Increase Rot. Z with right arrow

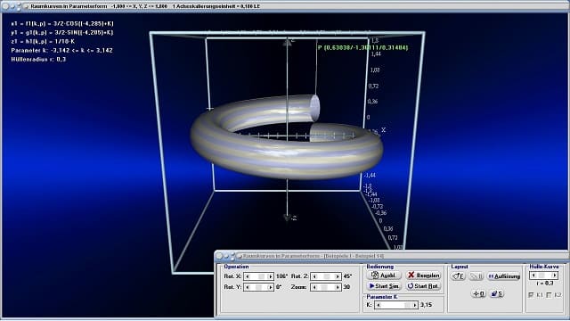click(338, 276)
